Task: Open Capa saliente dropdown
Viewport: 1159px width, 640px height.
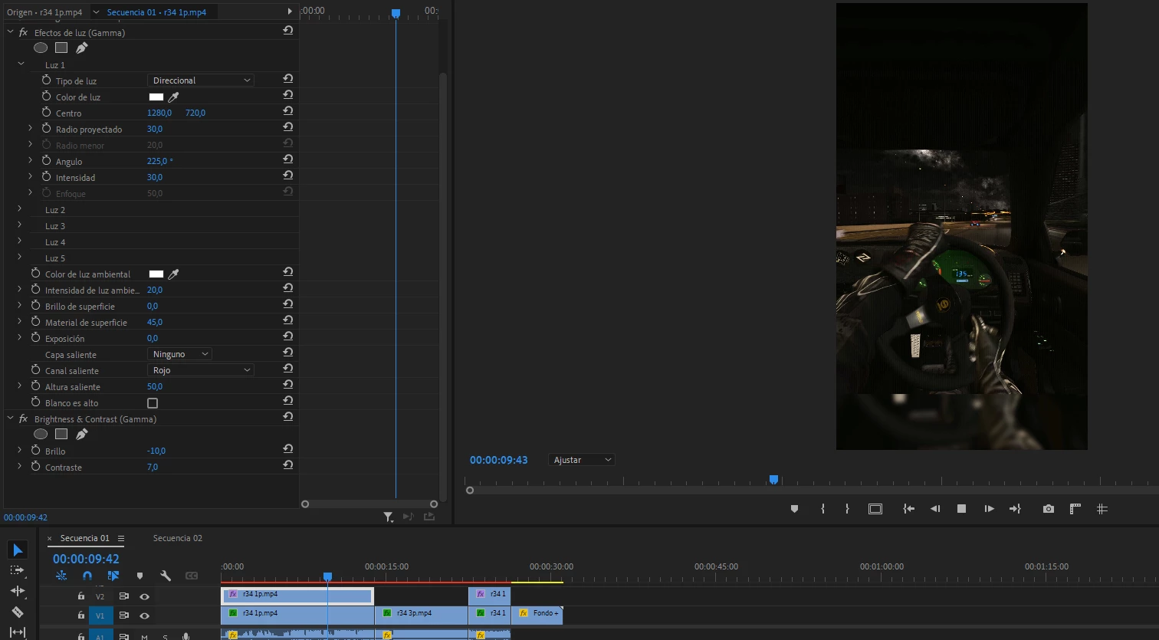Action: point(179,354)
